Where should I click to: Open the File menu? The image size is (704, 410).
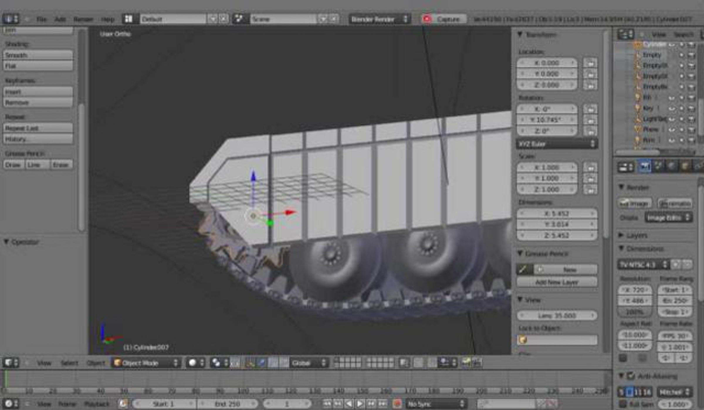click(x=41, y=19)
